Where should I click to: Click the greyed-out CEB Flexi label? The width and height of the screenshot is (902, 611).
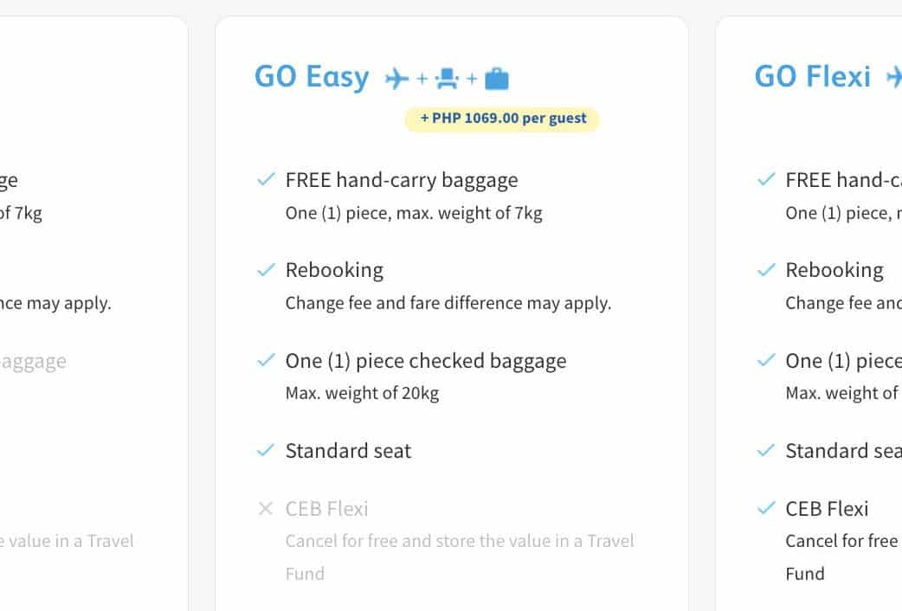[326, 509]
